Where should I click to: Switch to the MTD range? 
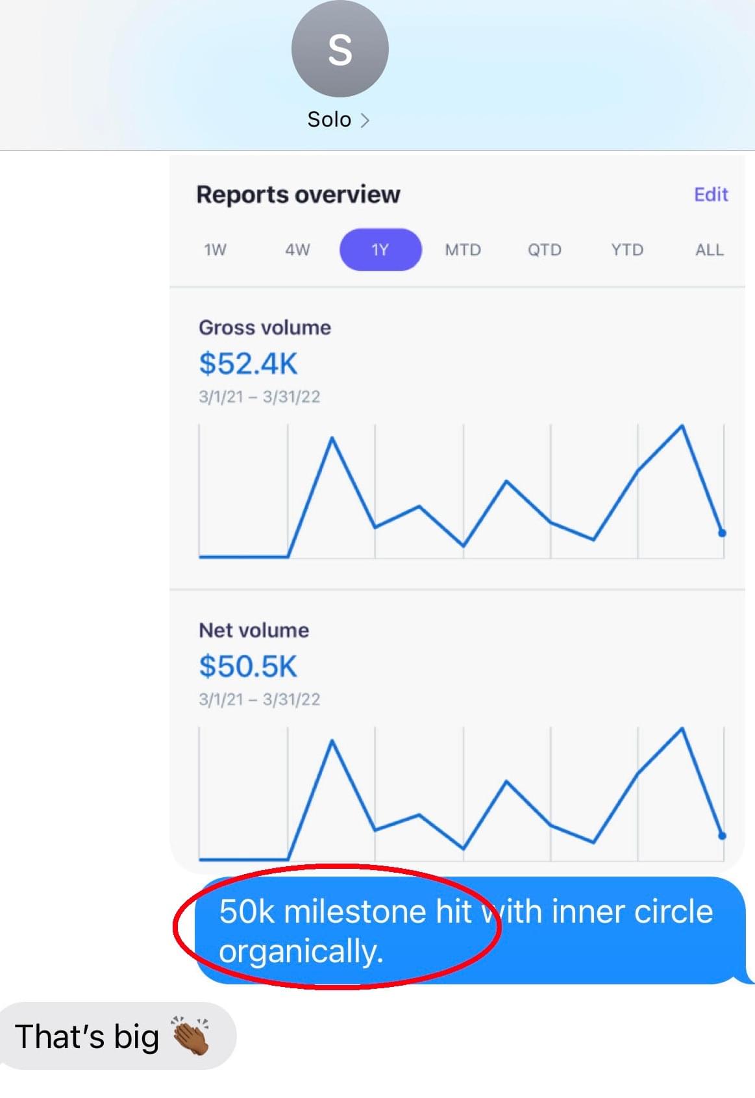coord(463,250)
